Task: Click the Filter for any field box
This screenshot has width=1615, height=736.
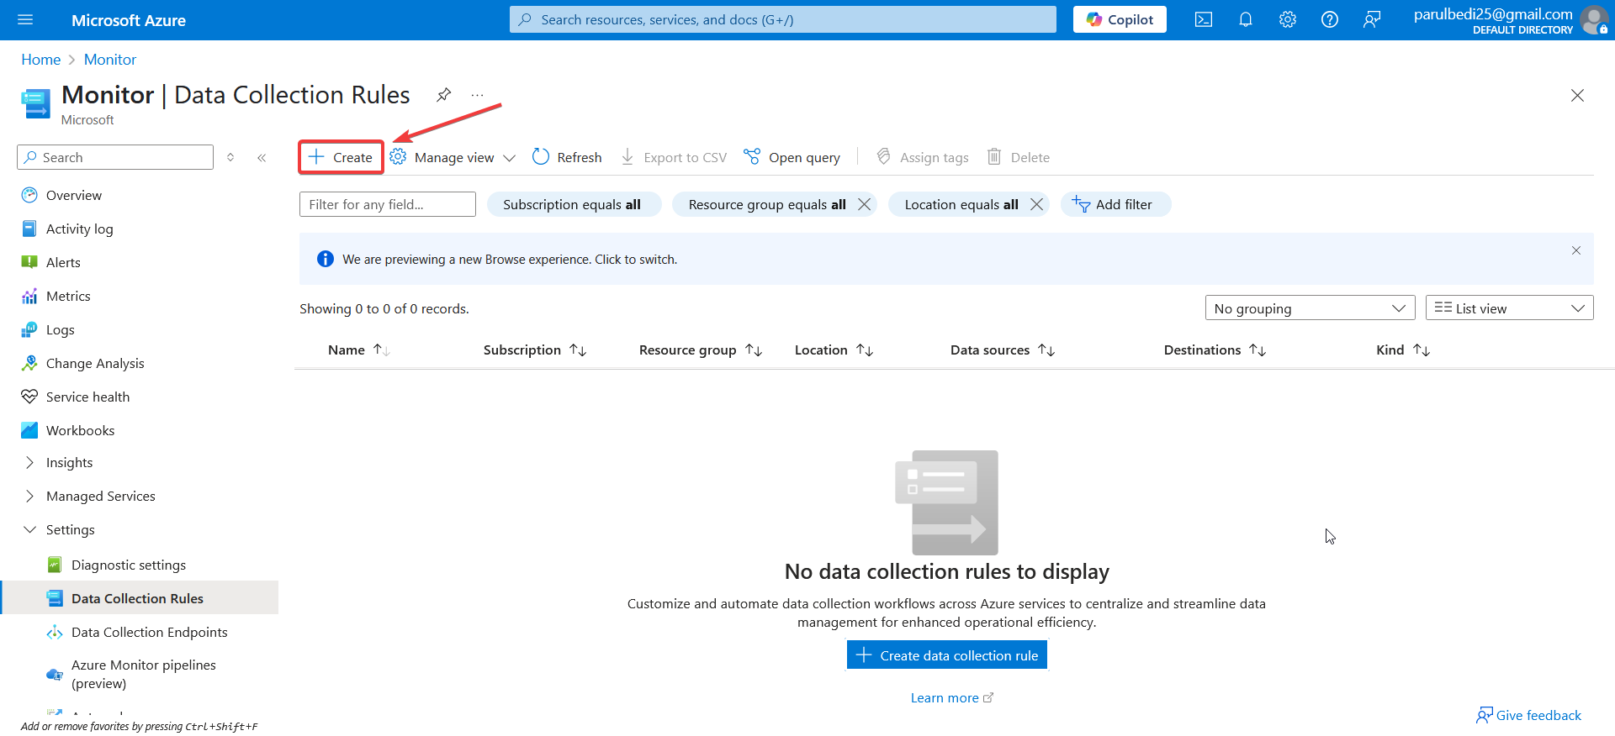Action: [x=388, y=205]
